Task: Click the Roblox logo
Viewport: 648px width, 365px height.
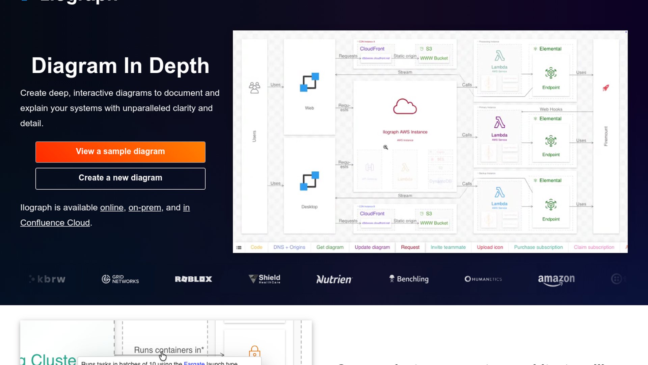Action: tap(193, 279)
